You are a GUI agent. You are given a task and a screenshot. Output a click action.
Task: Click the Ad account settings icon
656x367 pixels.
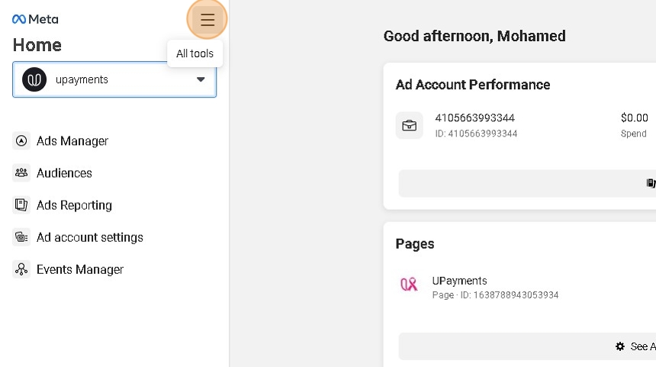[x=21, y=237]
